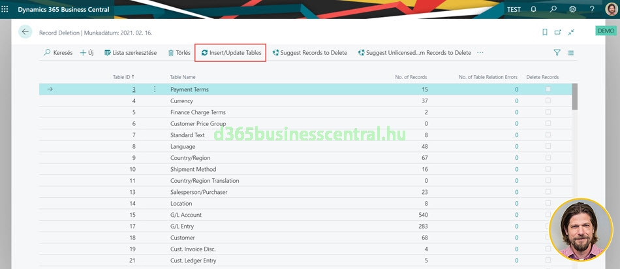Open the search magnifier in top bar

[x=553, y=9]
